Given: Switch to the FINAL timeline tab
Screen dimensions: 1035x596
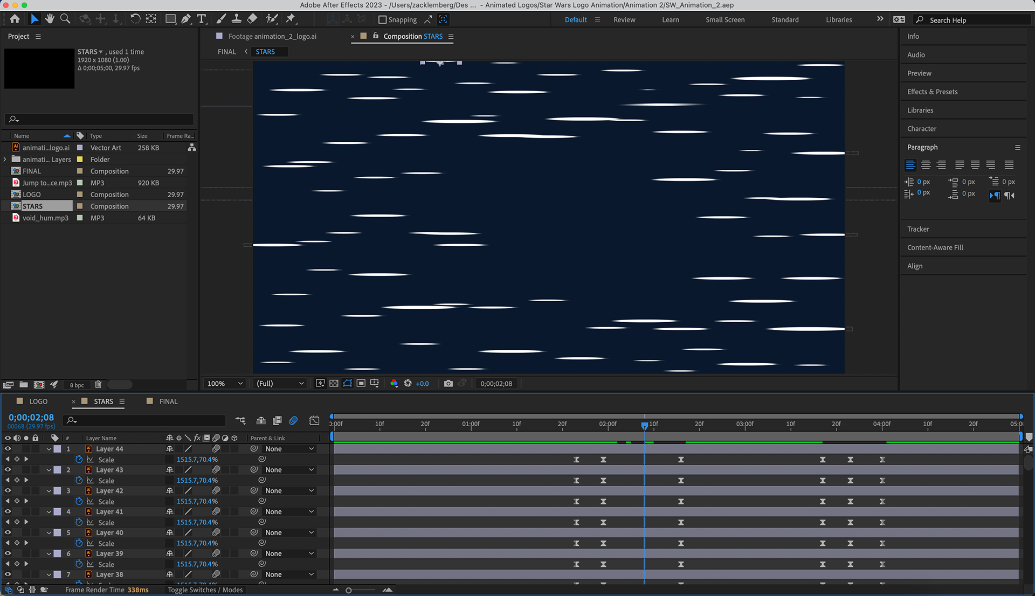Looking at the screenshot, I should tap(168, 401).
